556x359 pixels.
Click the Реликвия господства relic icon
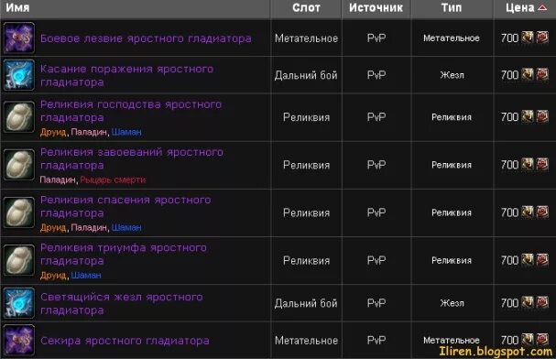coord(19,117)
